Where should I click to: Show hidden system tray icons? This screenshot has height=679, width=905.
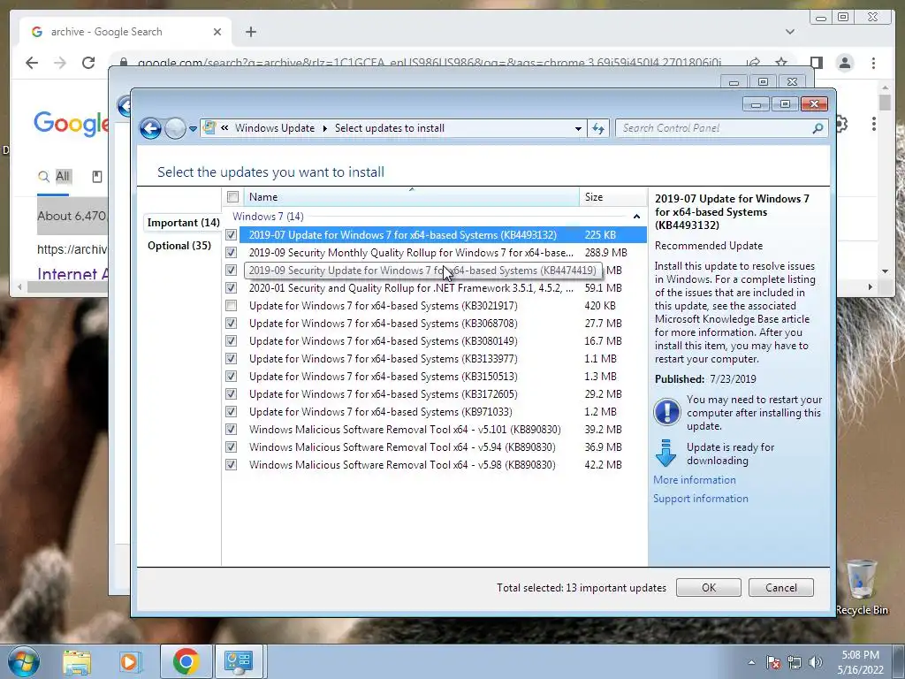point(751,662)
